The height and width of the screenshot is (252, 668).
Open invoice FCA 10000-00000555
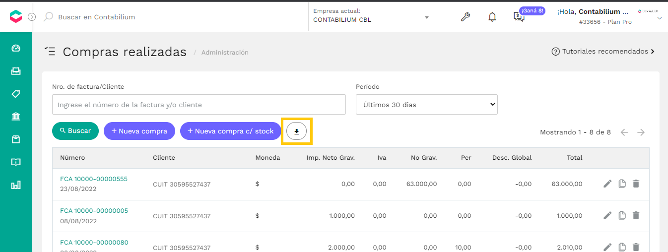pyautogui.click(x=94, y=179)
